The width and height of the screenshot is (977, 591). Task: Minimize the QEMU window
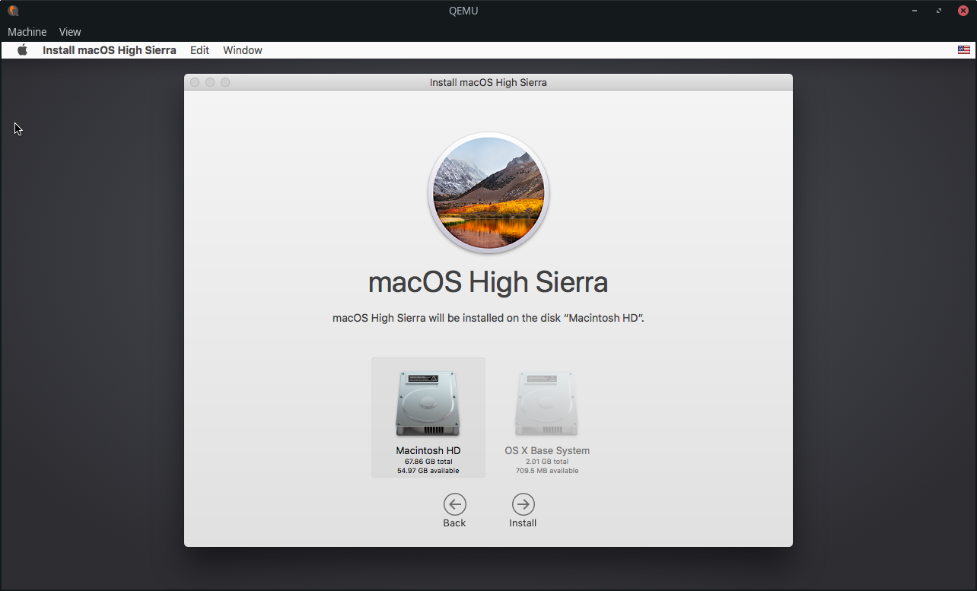915,11
